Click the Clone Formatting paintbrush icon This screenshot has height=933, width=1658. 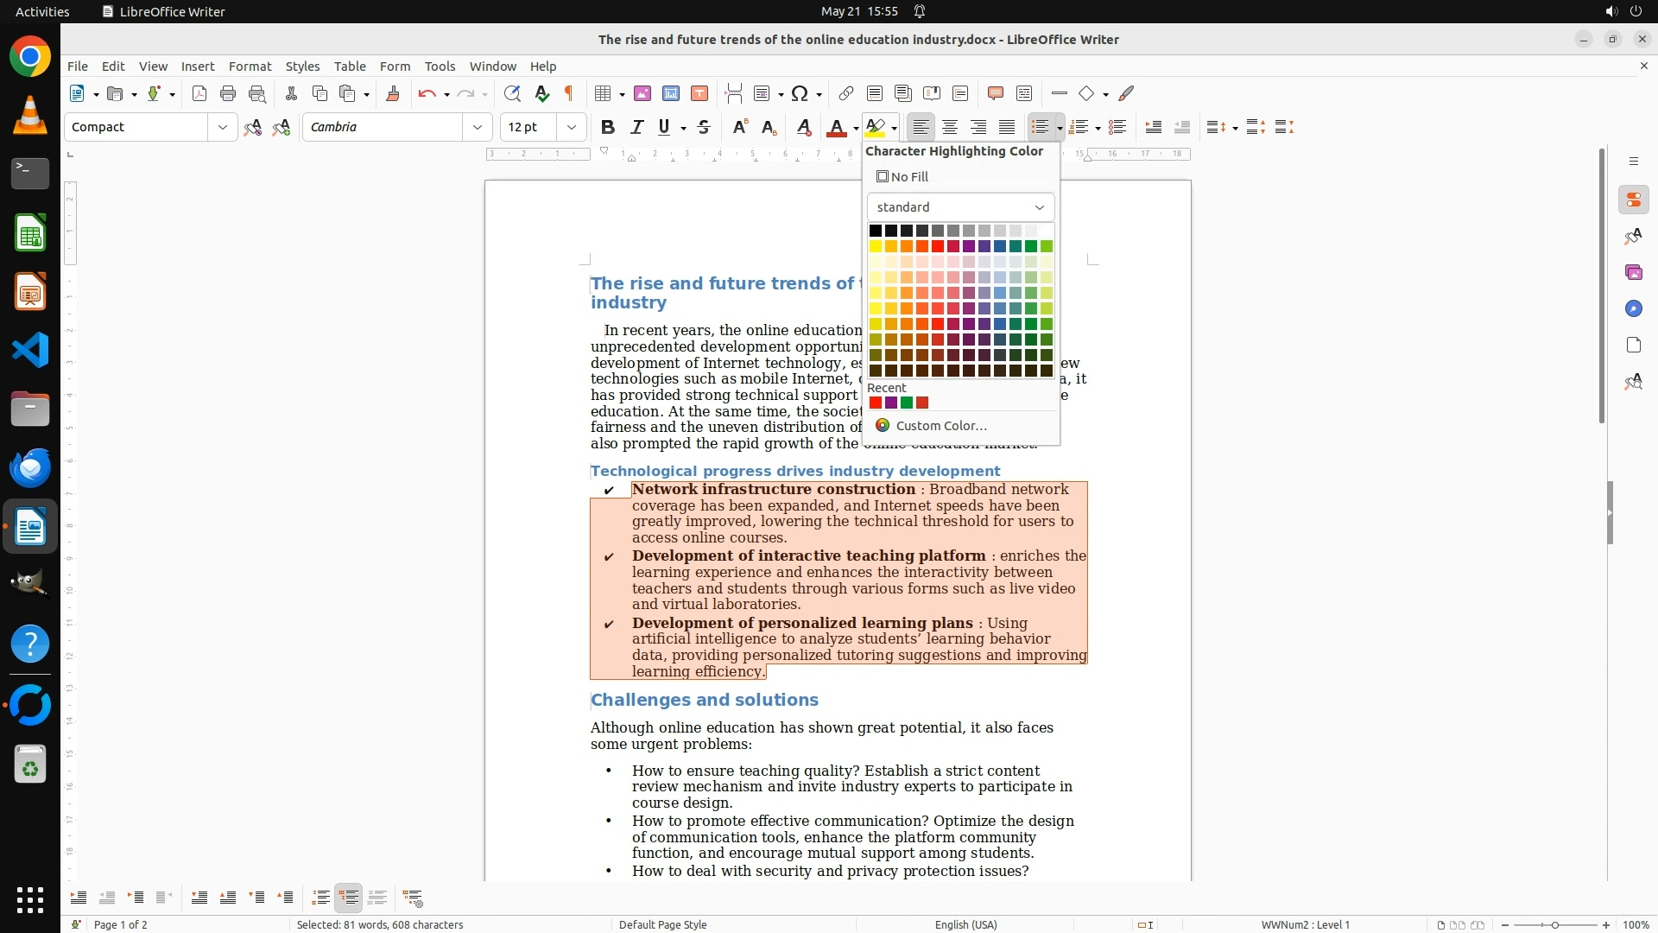click(x=393, y=93)
